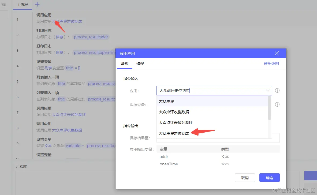Select the addr output variable row
Screen dimensions: 317x195
click(218, 157)
